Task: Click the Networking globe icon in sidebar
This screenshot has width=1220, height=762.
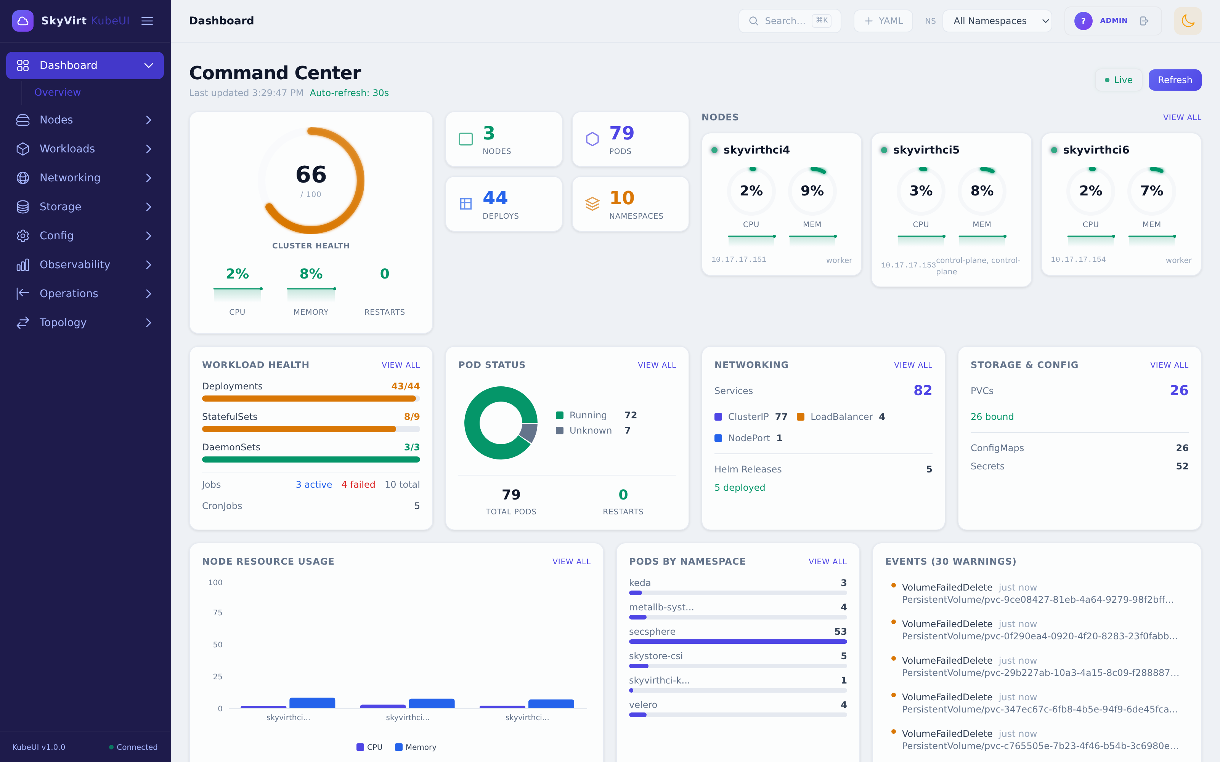Action: pos(23,178)
